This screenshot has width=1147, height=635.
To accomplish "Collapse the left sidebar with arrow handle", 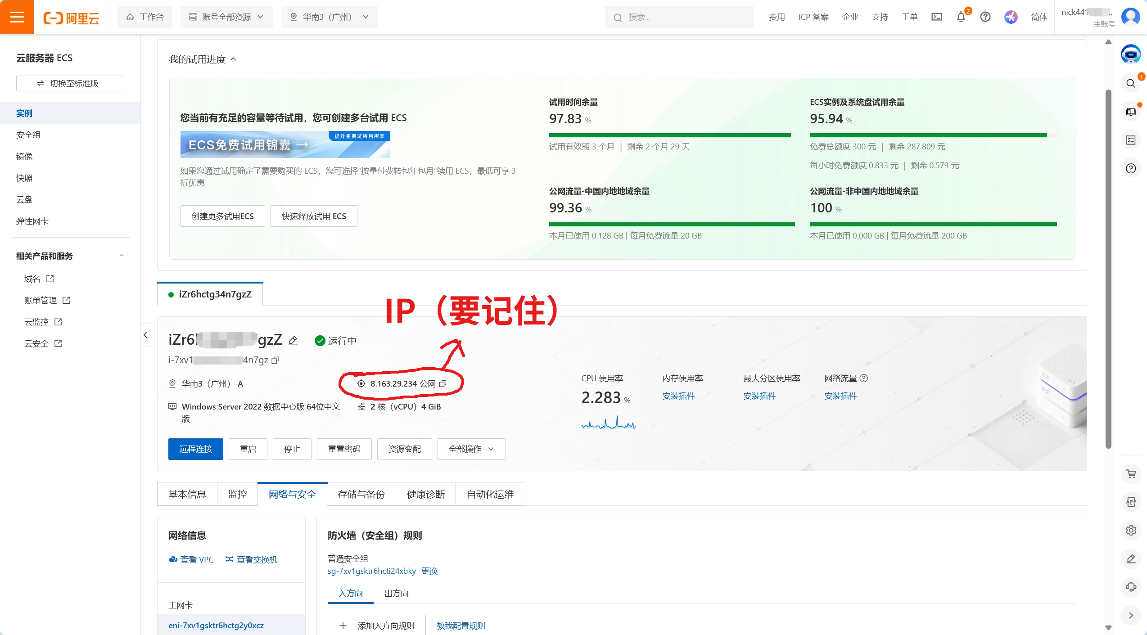I will tap(145, 335).
